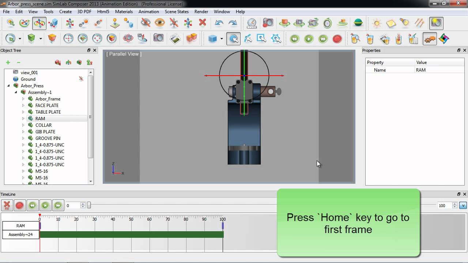Expand the RAM tree node
Screen dimensions: 468x263
[23, 118]
